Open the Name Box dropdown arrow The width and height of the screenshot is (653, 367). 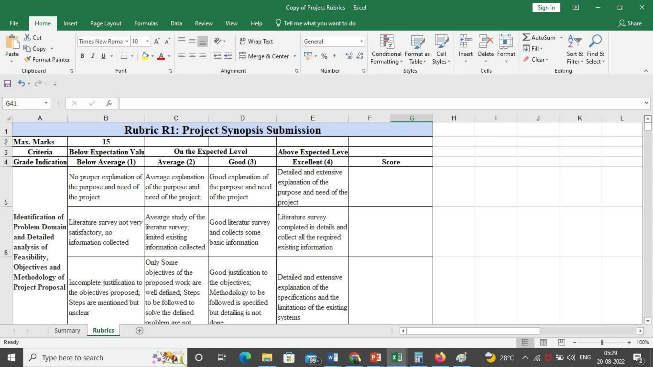coord(46,103)
